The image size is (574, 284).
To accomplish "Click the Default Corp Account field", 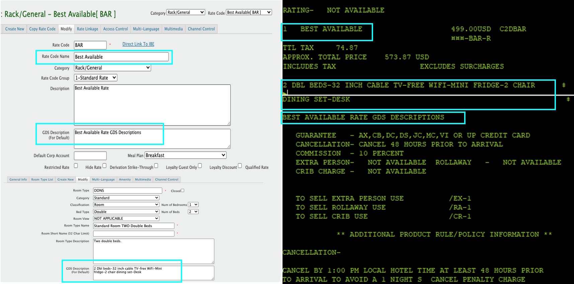I will pyautogui.click(x=90, y=156).
